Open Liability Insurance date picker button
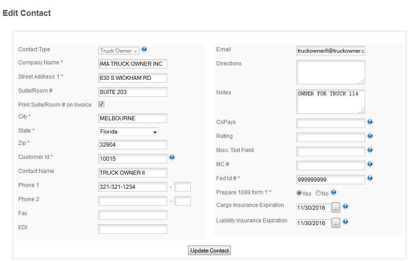This screenshot has height=261, width=408. pos(336,223)
